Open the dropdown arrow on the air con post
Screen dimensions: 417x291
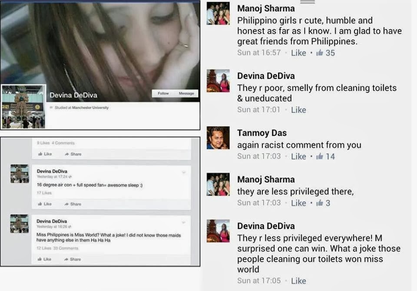183,172
